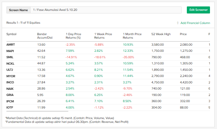The height and width of the screenshot is (129, 217).
Task: Sort by Bandar Accum/Dist column header
Action: click(44, 36)
